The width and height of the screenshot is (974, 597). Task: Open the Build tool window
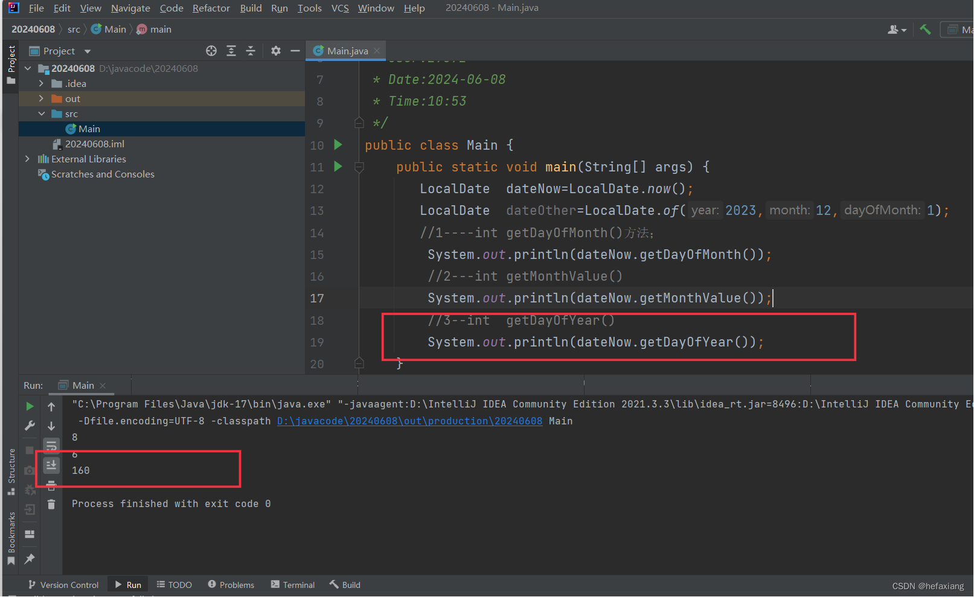345,585
